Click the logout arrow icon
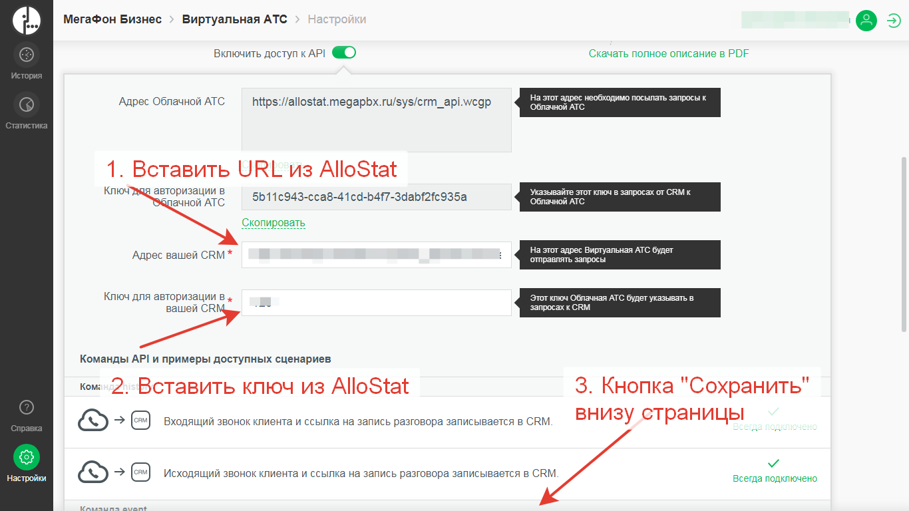 [893, 21]
